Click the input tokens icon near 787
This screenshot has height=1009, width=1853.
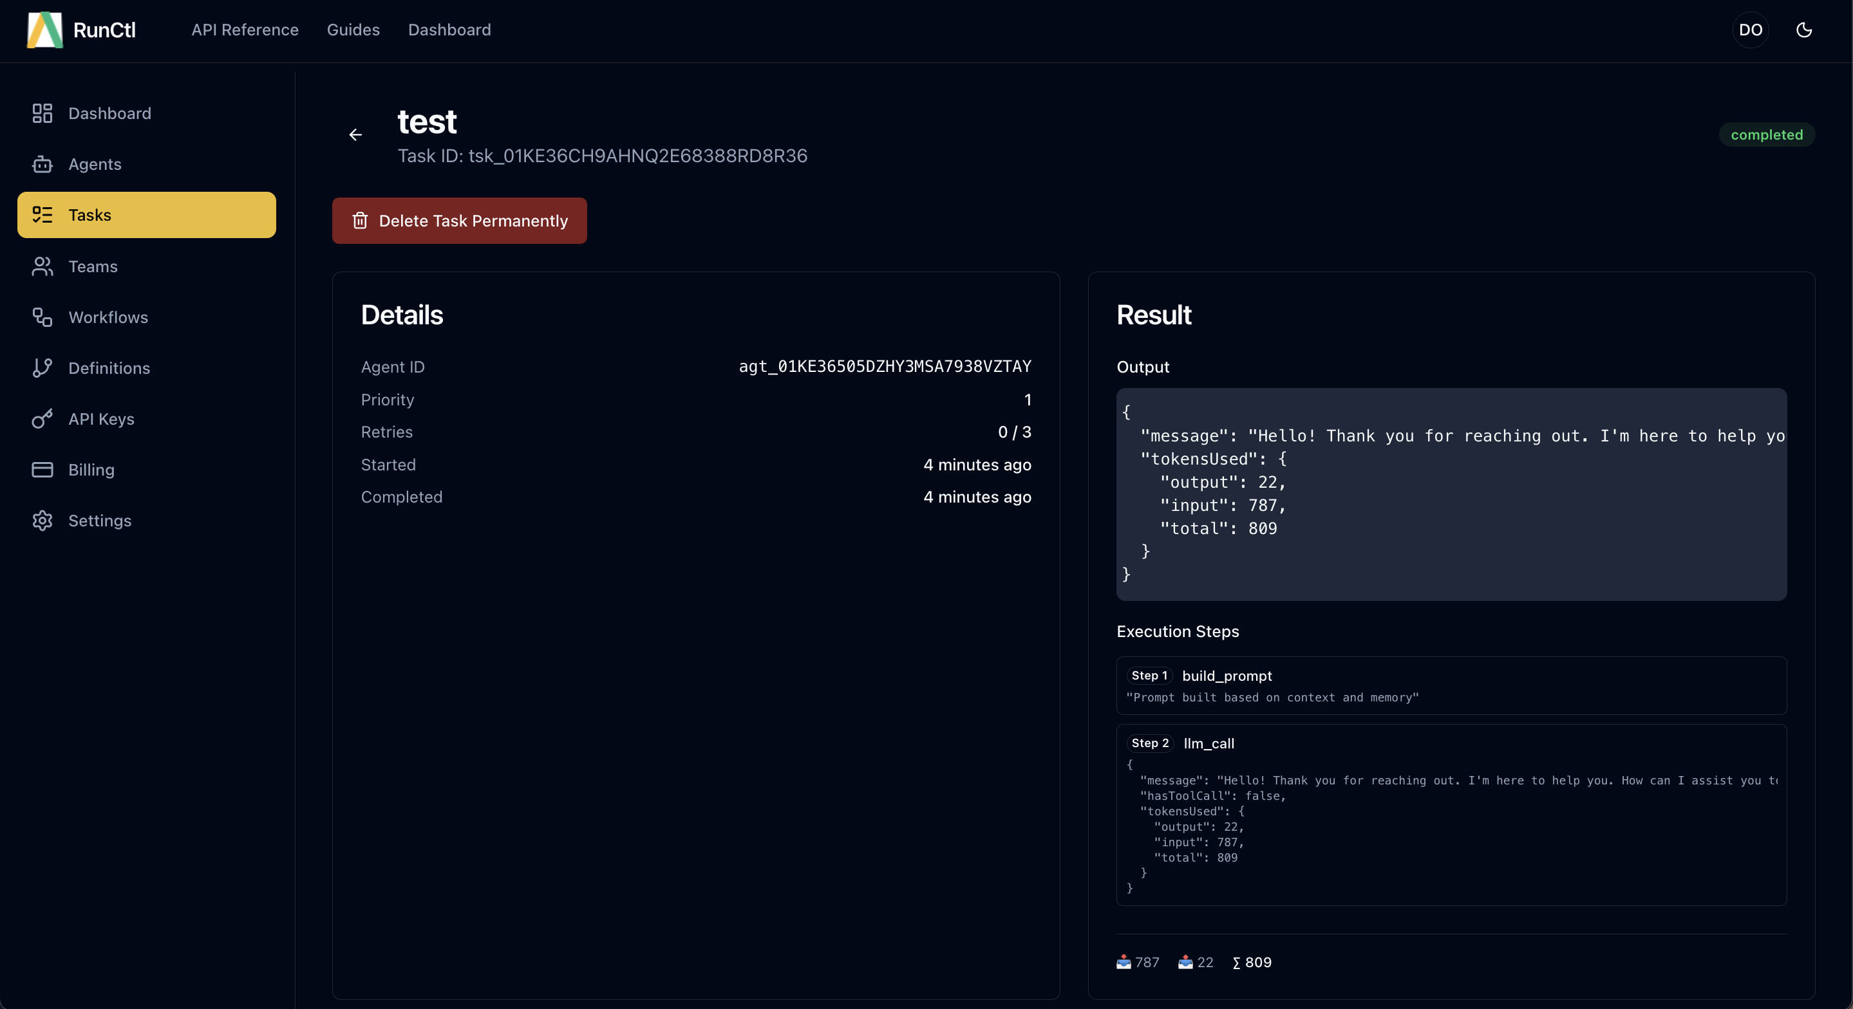tap(1123, 962)
